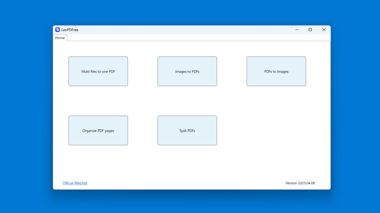
Task: Open the Mutil files to one PDF tool
Action: coord(98,71)
